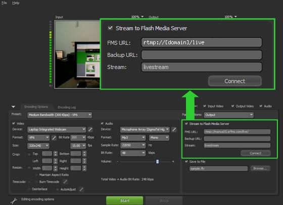Uncheck Output Video preview checkbox
This screenshot has height=205, width=283.
coord(232,106)
